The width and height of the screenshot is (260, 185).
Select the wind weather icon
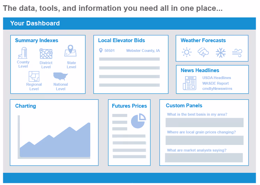point(237,53)
